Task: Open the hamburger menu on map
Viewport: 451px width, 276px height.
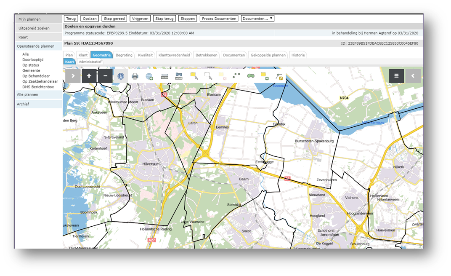Action: (x=396, y=76)
